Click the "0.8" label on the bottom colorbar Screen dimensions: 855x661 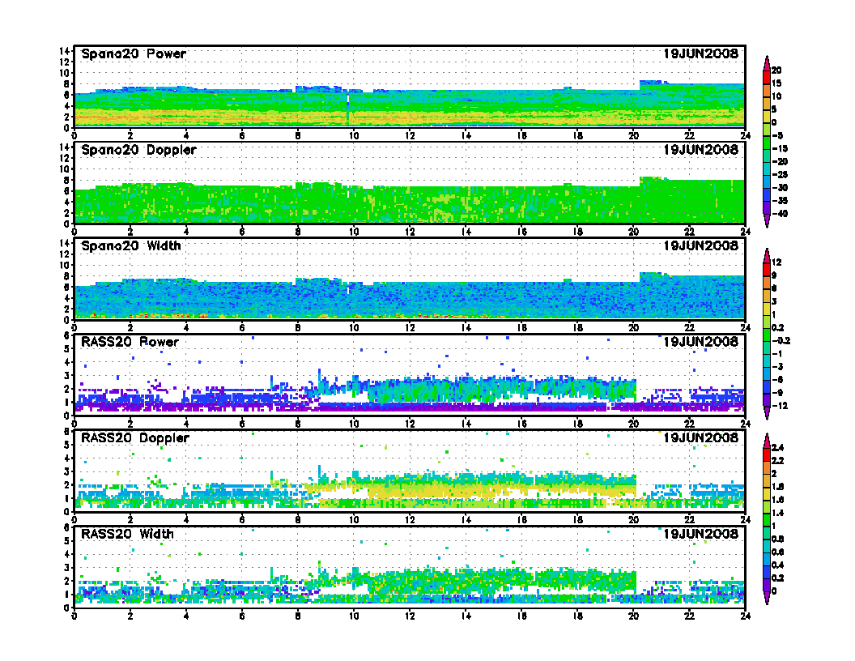click(x=777, y=539)
